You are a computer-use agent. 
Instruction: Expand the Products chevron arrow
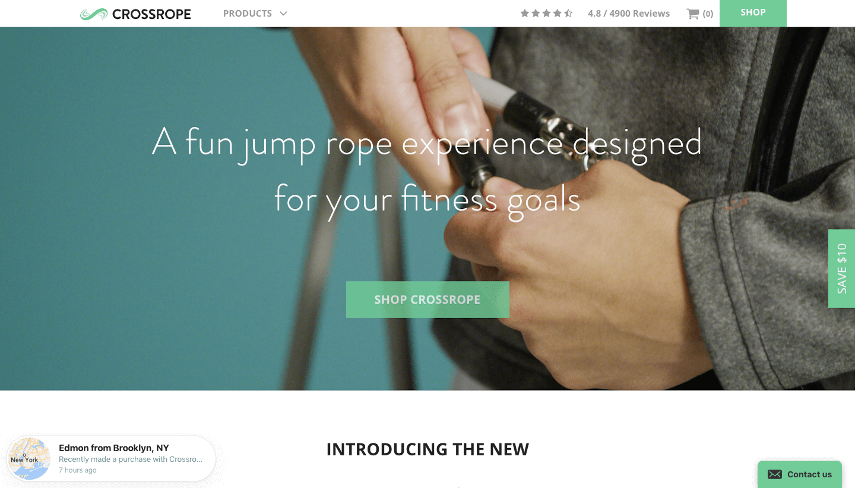283,13
